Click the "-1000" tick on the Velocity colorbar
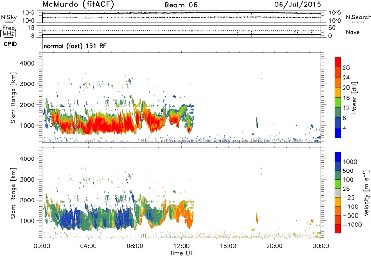This screenshot has height=256, width=371. click(352, 225)
